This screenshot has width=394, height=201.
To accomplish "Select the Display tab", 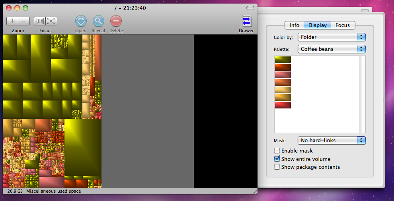I will pyautogui.click(x=317, y=25).
